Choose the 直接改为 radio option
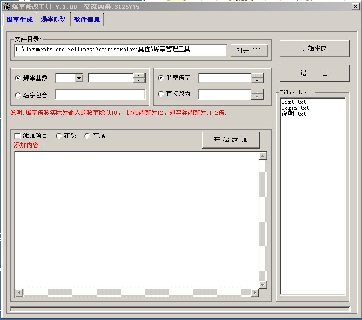The width and height of the screenshot is (362, 320). (x=161, y=94)
